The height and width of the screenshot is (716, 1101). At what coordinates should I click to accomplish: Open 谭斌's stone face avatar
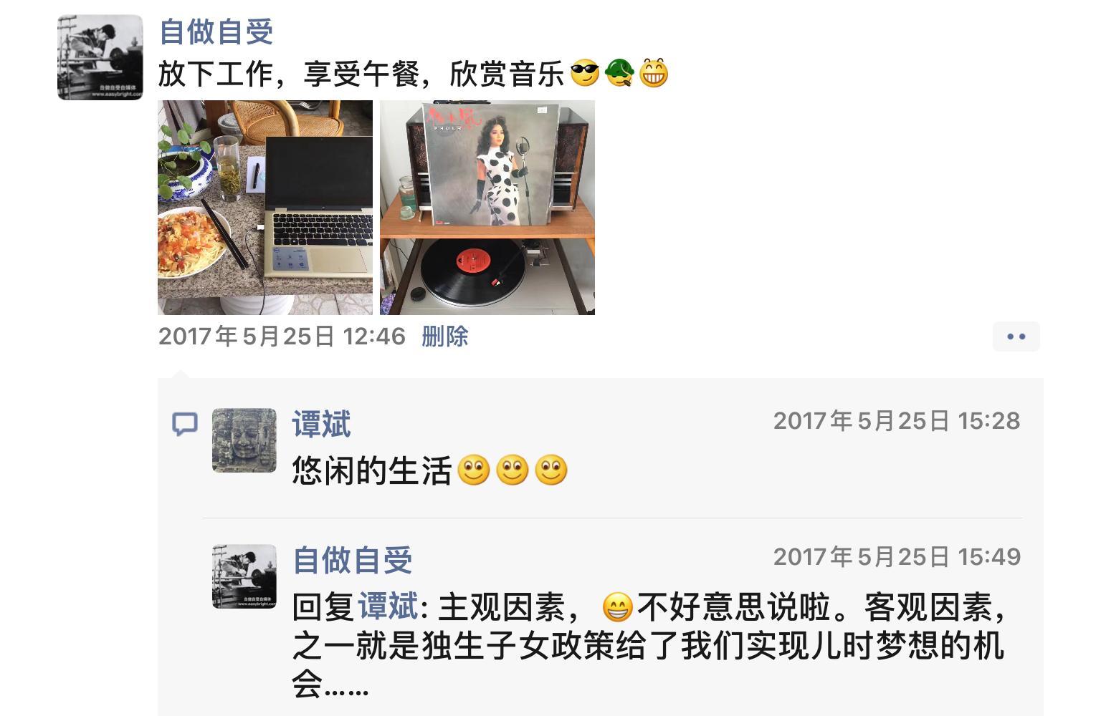(x=244, y=440)
